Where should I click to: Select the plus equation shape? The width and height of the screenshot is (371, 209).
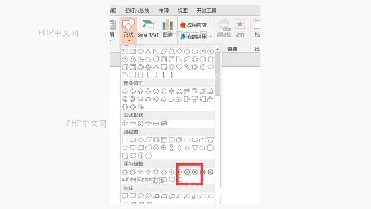[125, 123]
